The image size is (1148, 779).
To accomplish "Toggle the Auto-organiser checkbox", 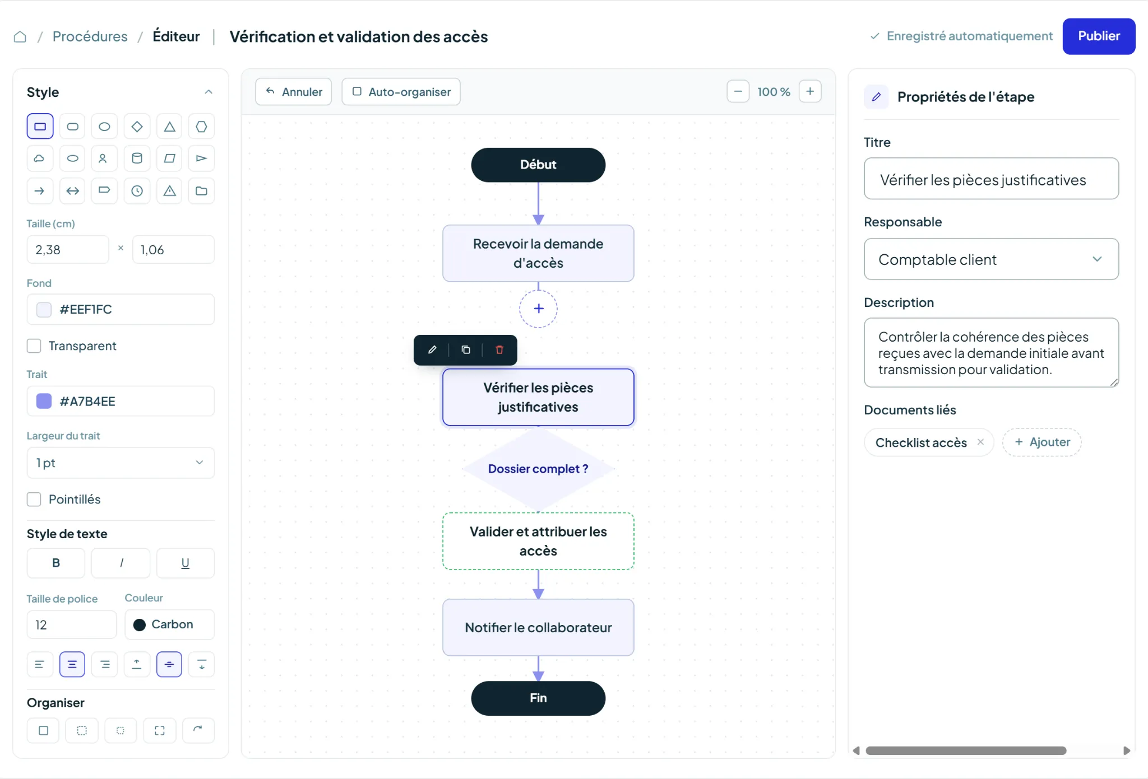I will pos(357,91).
